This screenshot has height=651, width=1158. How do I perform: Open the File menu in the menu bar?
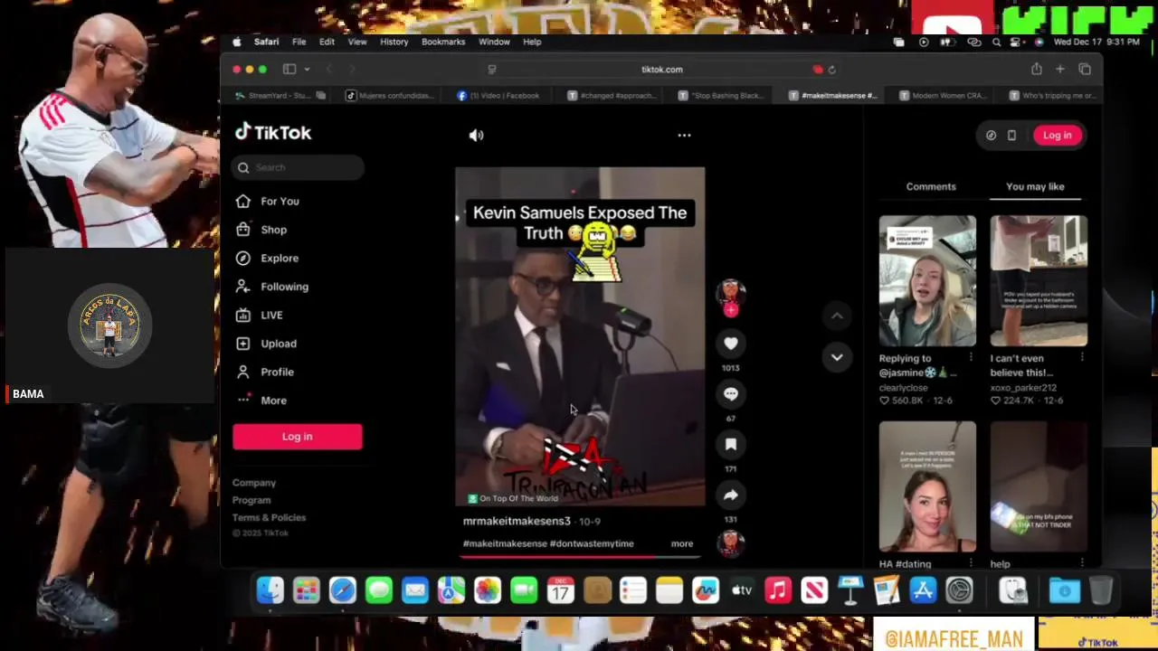tap(299, 42)
